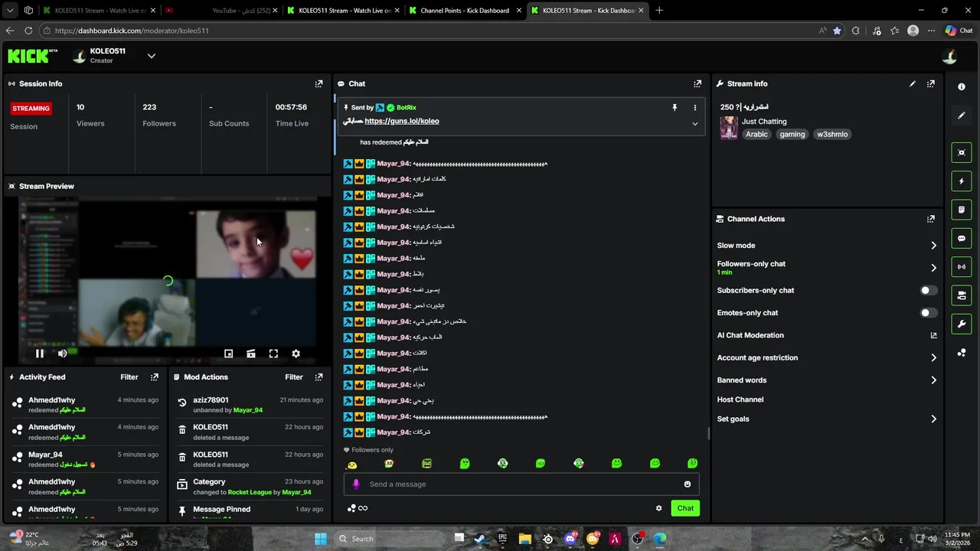Viewport: 980px width, 551px height.
Task: Toggle the wrench stream info sidebar icon
Action: tap(962, 324)
